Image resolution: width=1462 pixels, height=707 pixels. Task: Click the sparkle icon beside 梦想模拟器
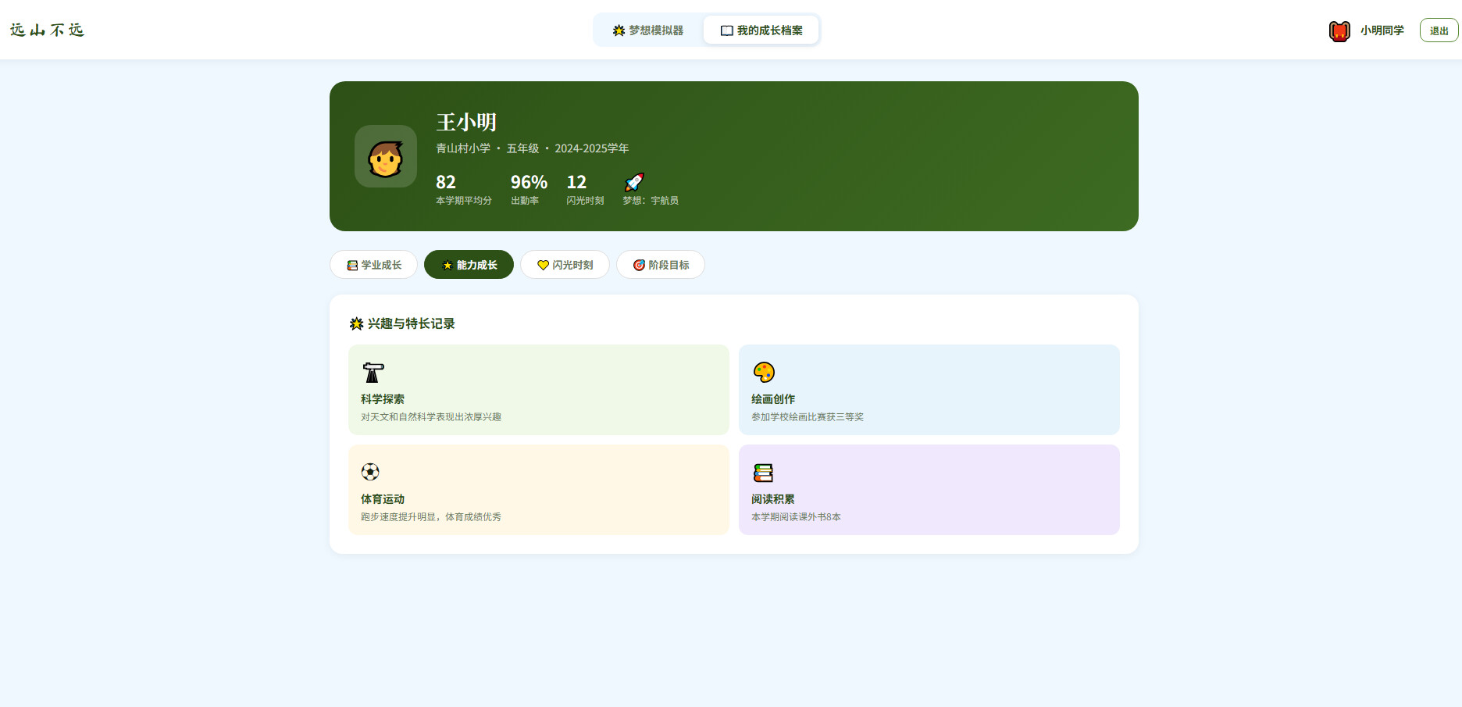click(619, 30)
